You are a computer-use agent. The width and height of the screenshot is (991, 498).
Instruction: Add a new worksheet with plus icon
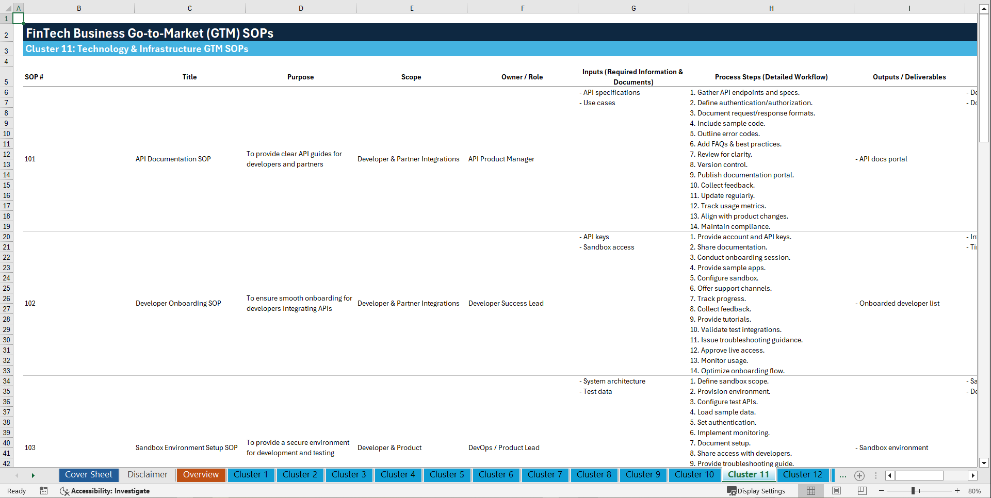[x=859, y=475]
